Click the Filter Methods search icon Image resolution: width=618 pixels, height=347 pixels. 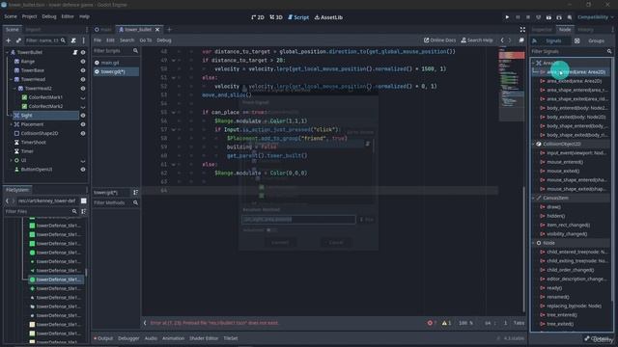point(135,202)
